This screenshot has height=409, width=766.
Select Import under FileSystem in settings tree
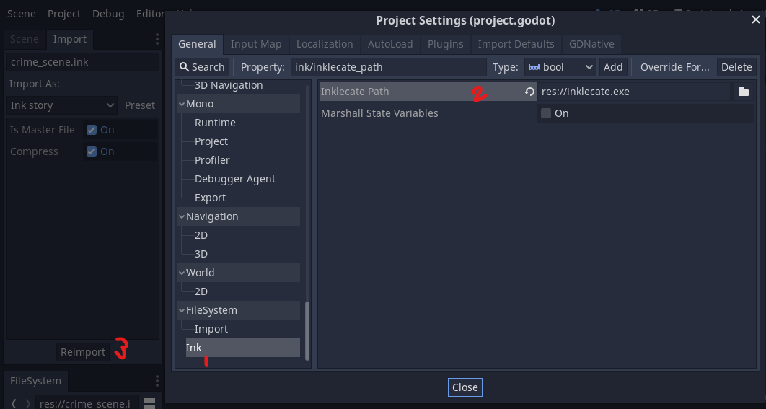pos(211,329)
